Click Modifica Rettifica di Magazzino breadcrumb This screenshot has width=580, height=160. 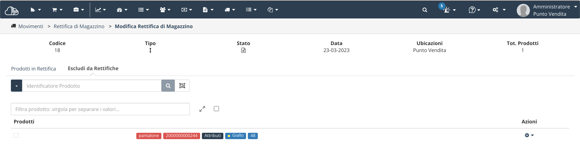coord(154,26)
